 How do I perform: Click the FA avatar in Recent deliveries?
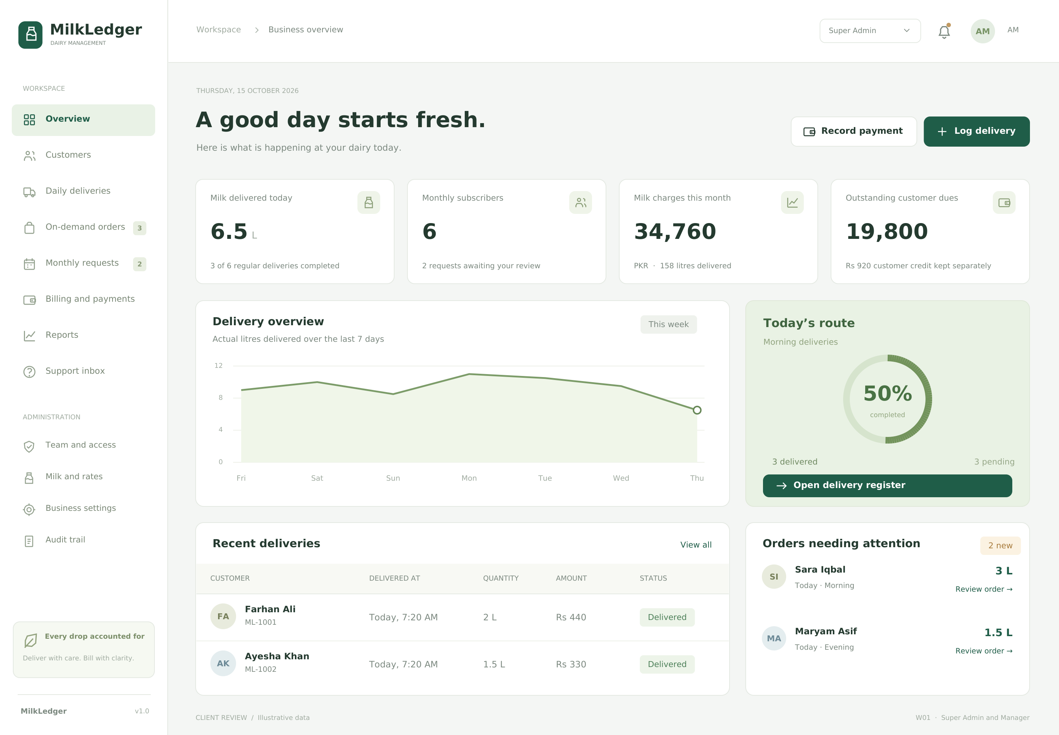[223, 616]
